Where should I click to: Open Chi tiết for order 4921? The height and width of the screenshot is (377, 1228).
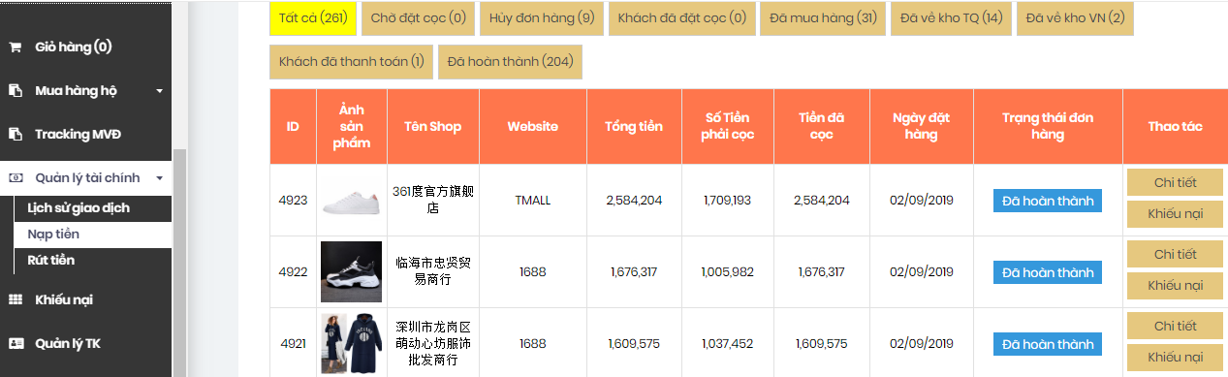(x=1176, y=326)
